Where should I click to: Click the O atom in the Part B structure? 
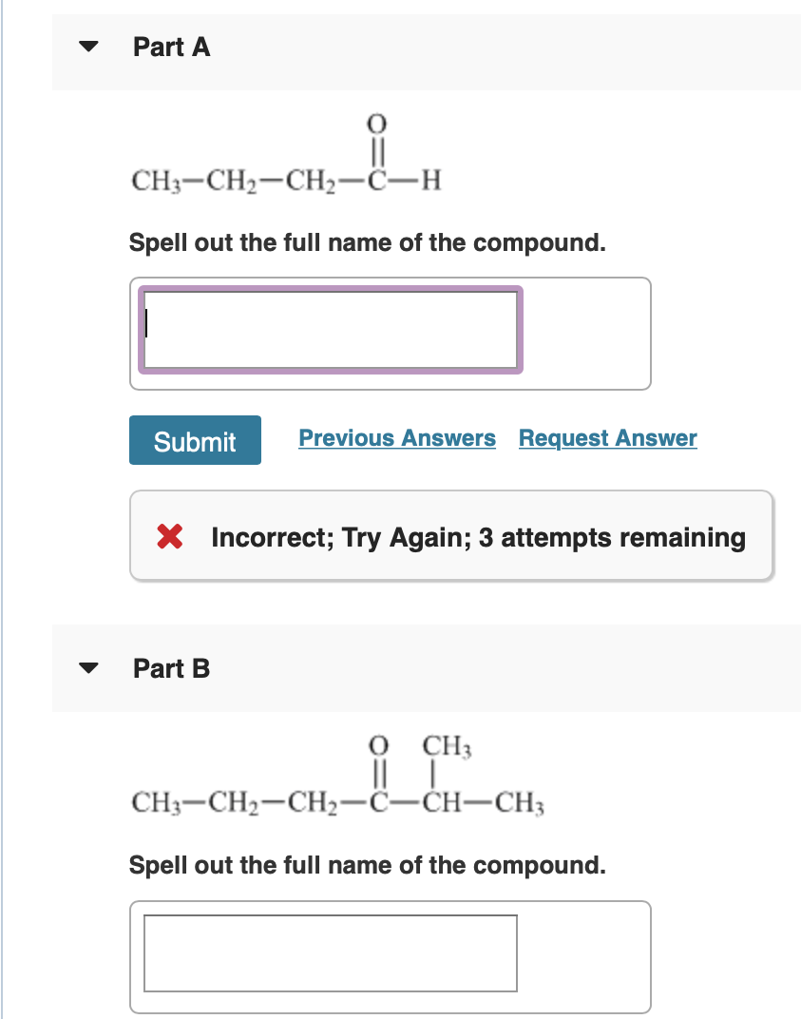click(x=377, y=747)
